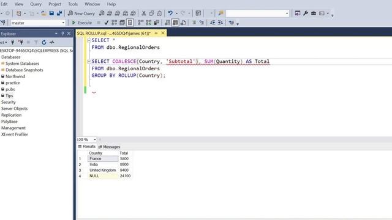
Task: Copy selection with the Copy icon
Action: pos(151,13)
